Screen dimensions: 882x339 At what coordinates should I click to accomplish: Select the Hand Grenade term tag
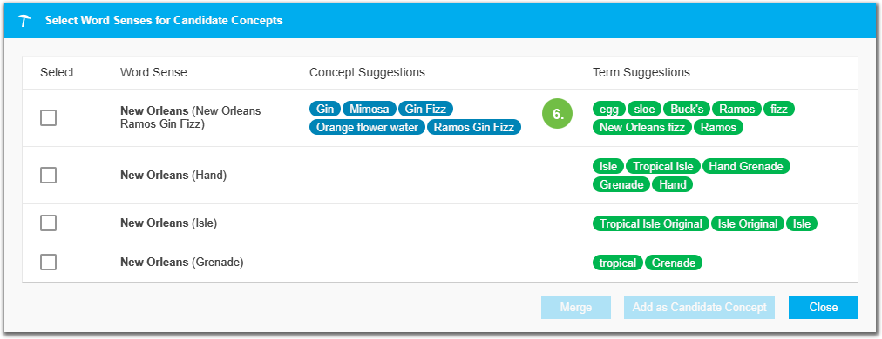[x=746, y=166]
